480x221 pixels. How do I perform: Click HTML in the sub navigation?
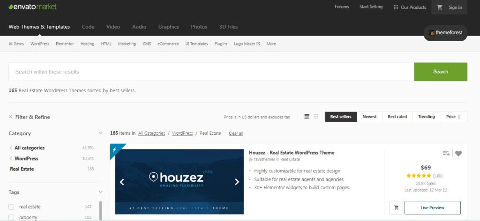click(x=106, y=44)
